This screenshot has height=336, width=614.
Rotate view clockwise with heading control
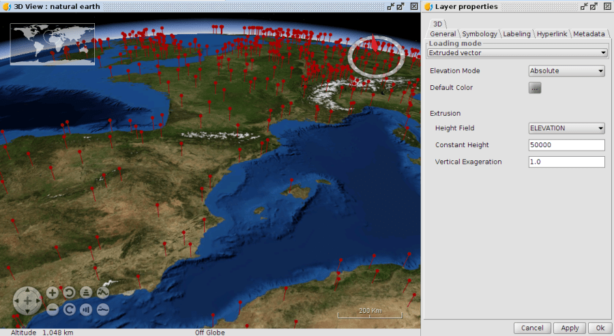69,309
